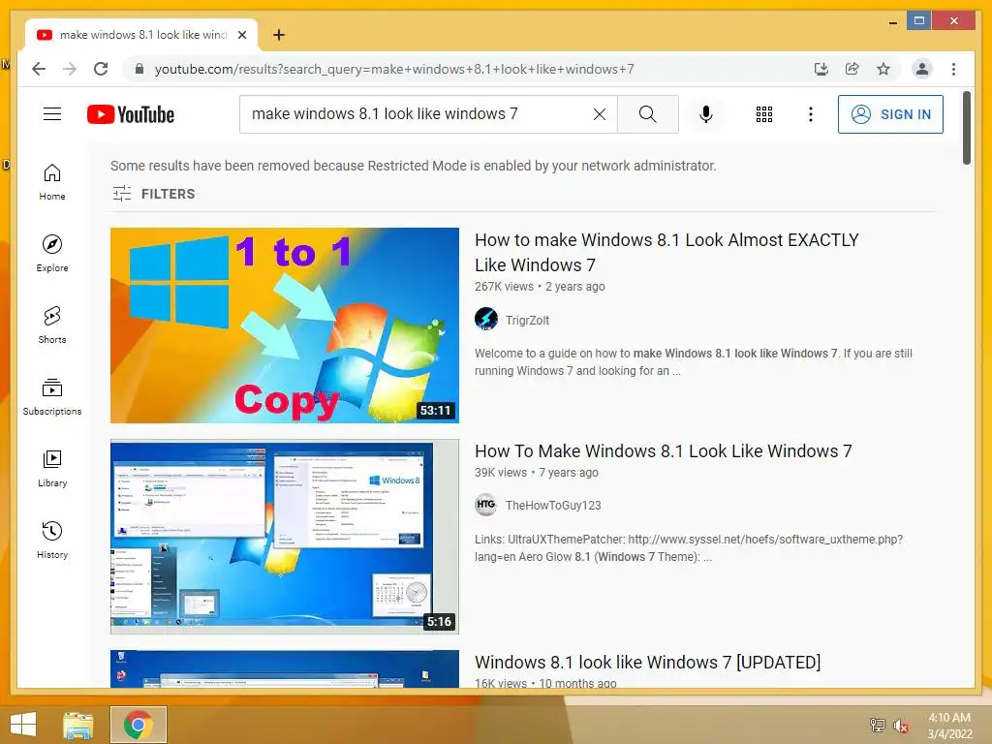Open Chrome profile avatar
Viewport: 992px width, 744px height.
point(922,69)
